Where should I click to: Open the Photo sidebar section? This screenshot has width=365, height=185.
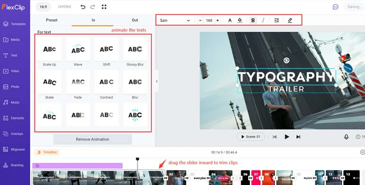(x=11, y=87)
